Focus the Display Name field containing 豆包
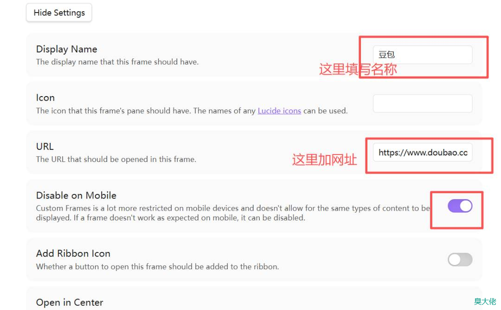The width and height of the screenshot is (501, 310). (x=422, y=55)
